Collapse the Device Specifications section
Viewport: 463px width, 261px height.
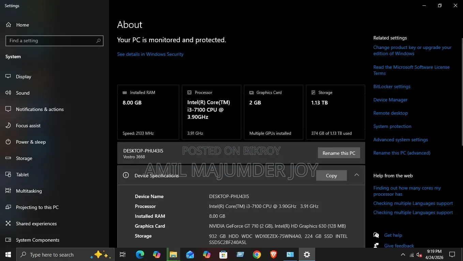[x=357, y=175]
